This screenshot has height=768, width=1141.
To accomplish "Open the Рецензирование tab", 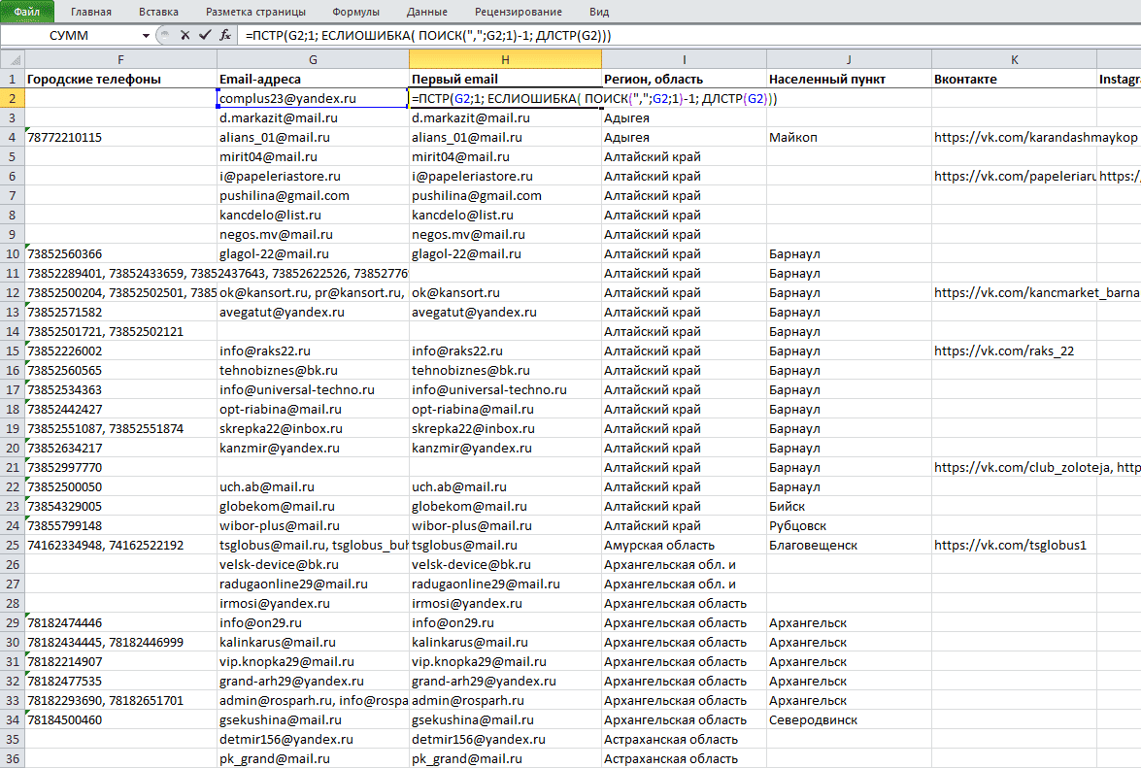I will [519, 12].
